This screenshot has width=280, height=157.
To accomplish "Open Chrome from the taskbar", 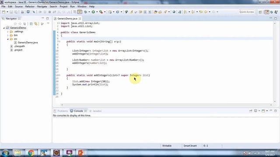I will pos(31,153).
